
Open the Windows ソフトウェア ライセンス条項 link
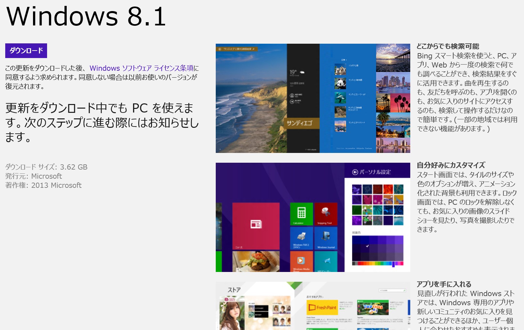click(x=142, y=68)
